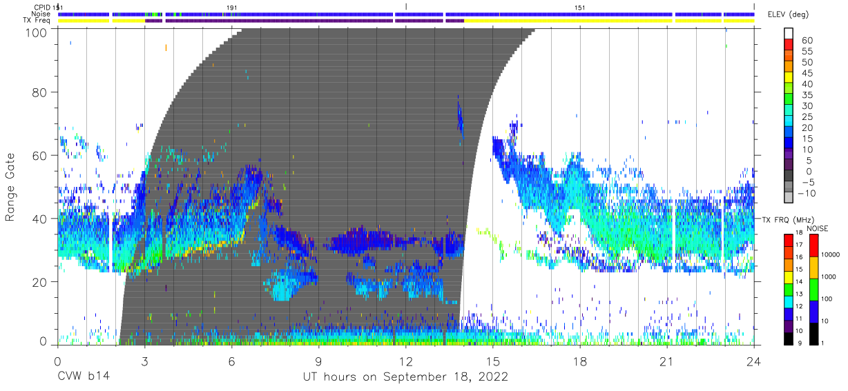This screenshot has height=391, width=848.
Task: Click the "3" UT hour tick label
Action: pyautogui.click(x=144, y=361)
